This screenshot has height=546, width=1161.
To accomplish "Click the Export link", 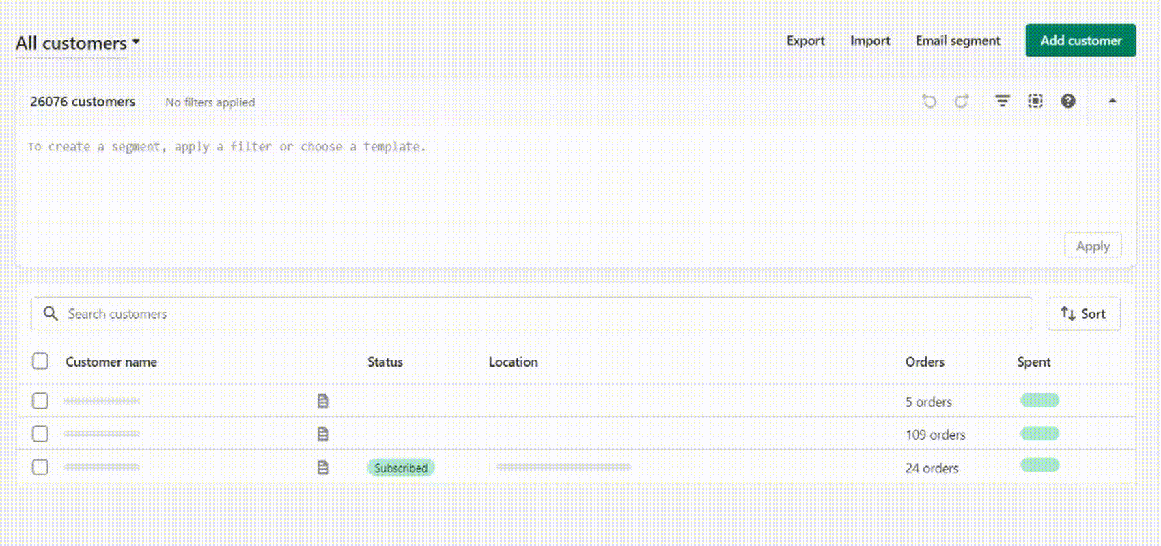I will (805, 40).
